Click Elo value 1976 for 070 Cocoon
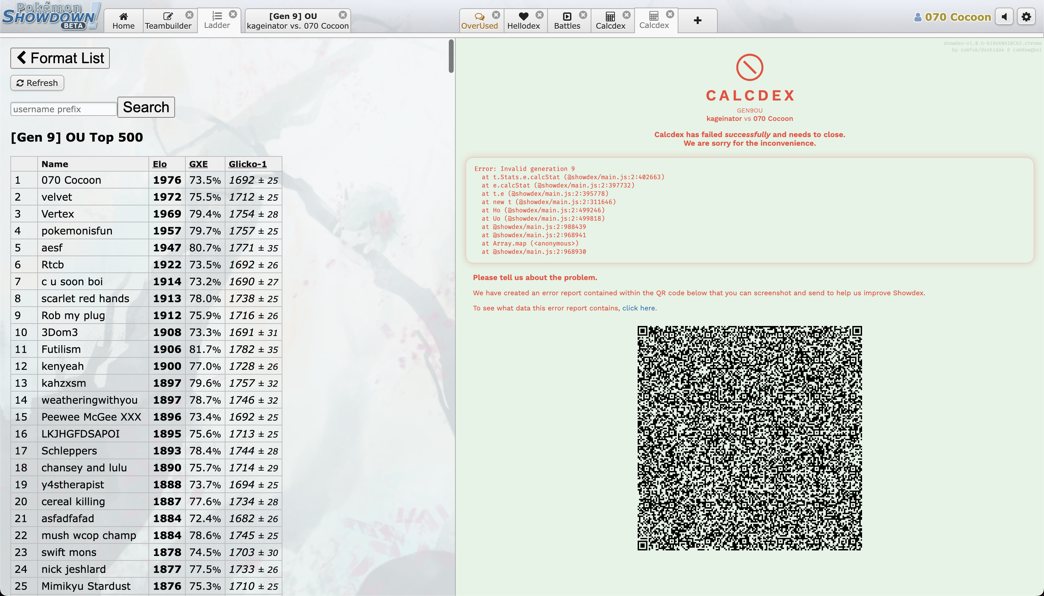1044x596 pixels. (x=167, y=180)
